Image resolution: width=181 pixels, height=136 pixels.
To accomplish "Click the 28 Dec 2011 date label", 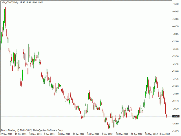I will click(x=64, y=134).
